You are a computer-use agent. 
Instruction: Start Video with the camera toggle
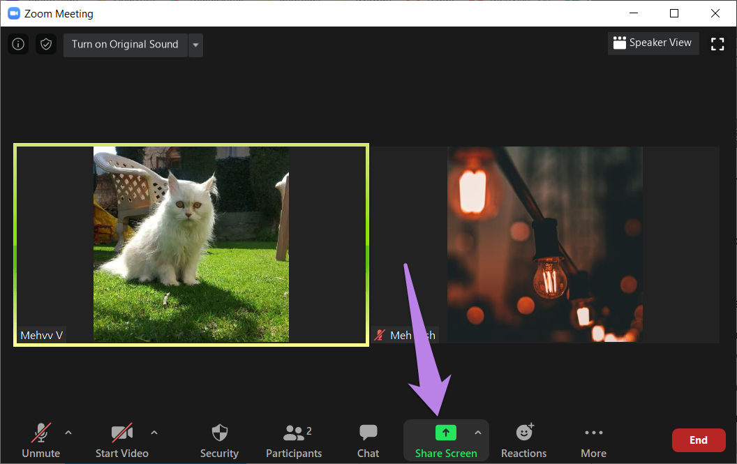pyautogui.click(x=122, y=440)
